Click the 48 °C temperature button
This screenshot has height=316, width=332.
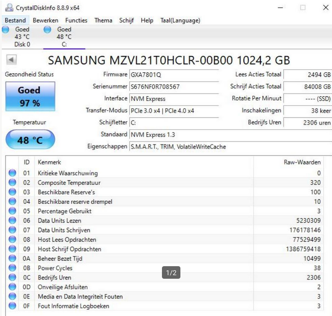click(x=30, y=140)
